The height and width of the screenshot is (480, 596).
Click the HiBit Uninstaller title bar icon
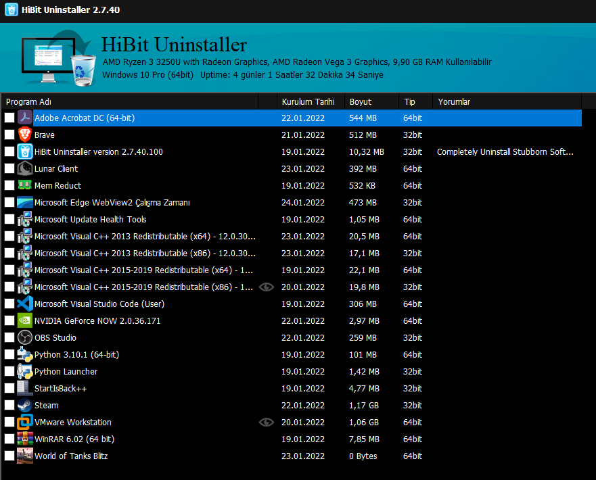pyautogui.click(x=12, y=9)
